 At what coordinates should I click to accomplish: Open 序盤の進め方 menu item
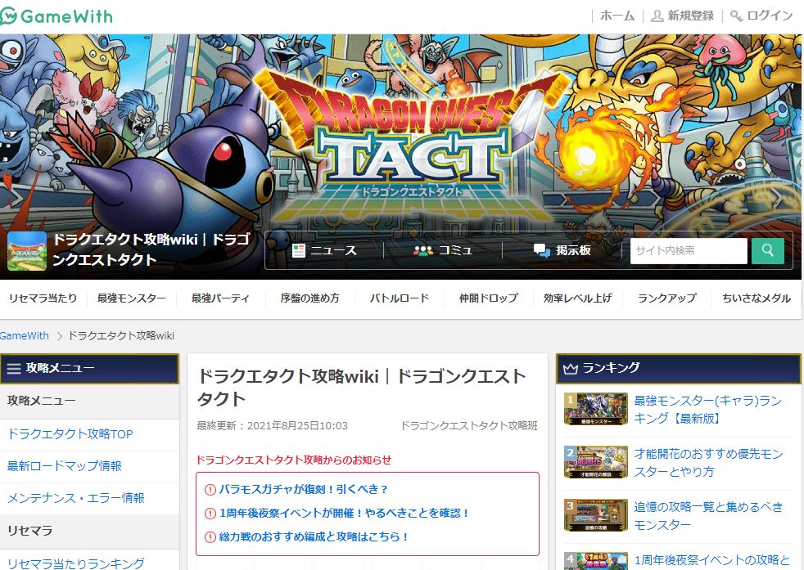coord(309,298)
